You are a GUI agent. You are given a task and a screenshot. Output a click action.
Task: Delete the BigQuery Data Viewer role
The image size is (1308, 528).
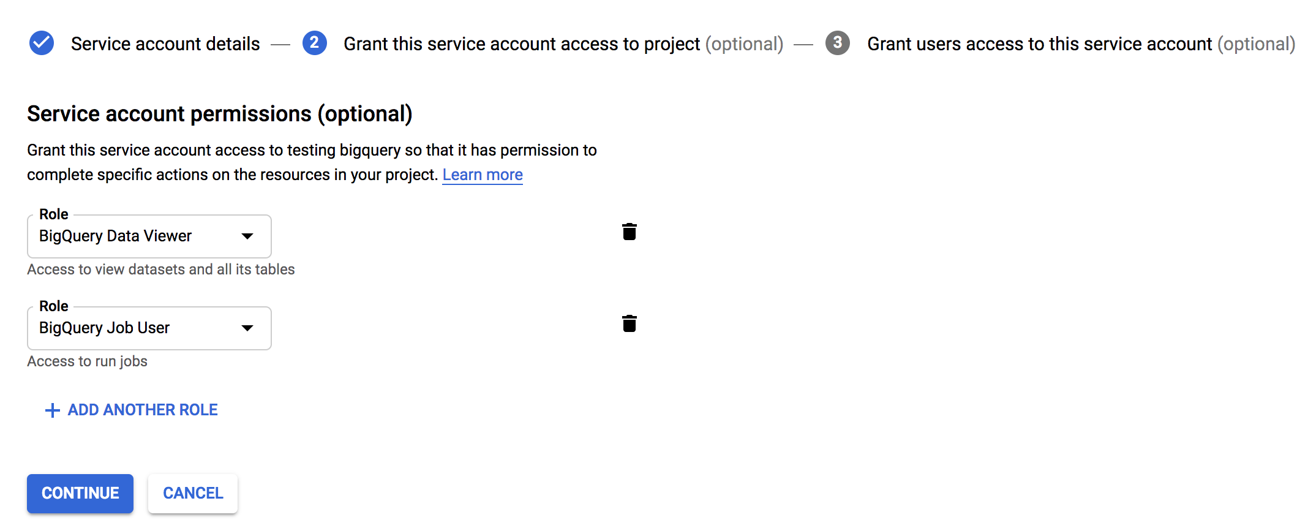629,232
